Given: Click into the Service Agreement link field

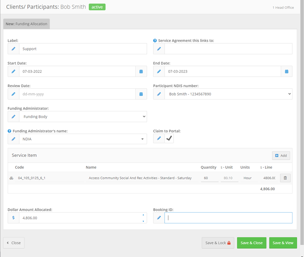Looking at the screenshot, I should pyautogui.click(x=229, y=49).
